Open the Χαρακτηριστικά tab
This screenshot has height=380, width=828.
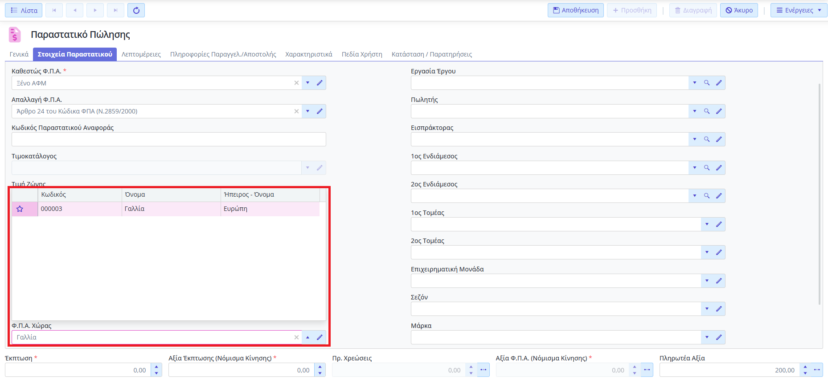[308, 54]
